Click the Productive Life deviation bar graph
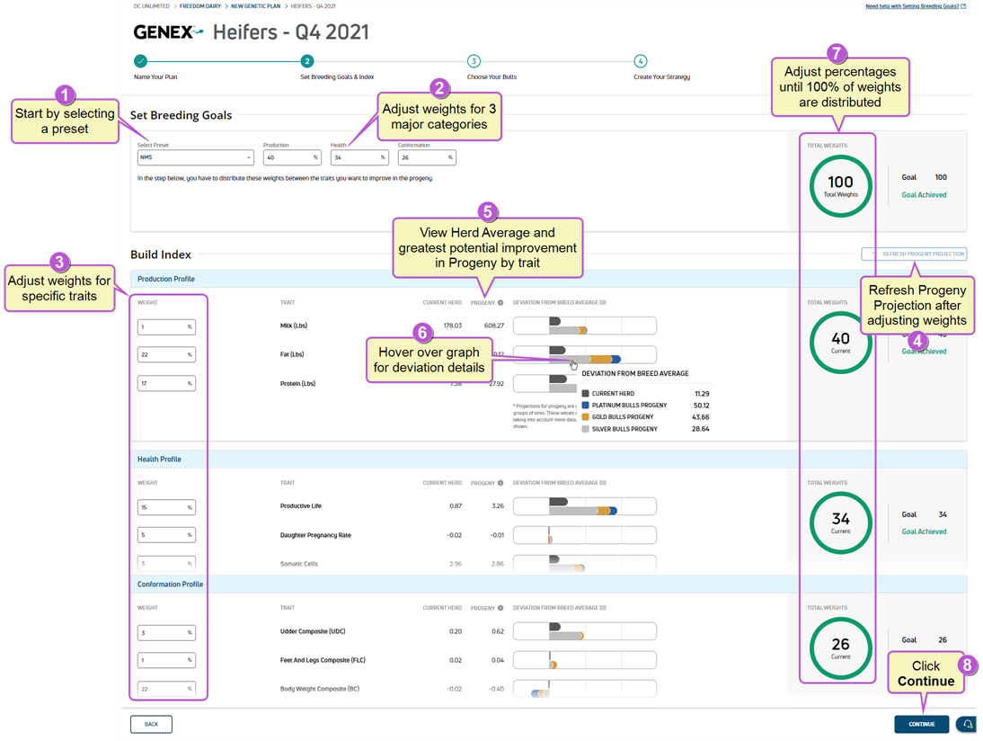983x741 pixels. [x=584, y=506]
